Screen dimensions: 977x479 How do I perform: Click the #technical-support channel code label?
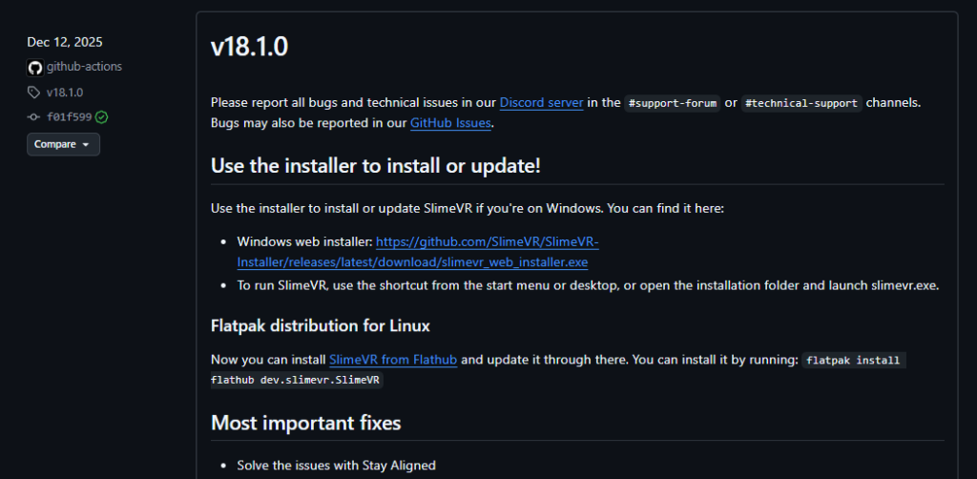[x=801, y=103]
